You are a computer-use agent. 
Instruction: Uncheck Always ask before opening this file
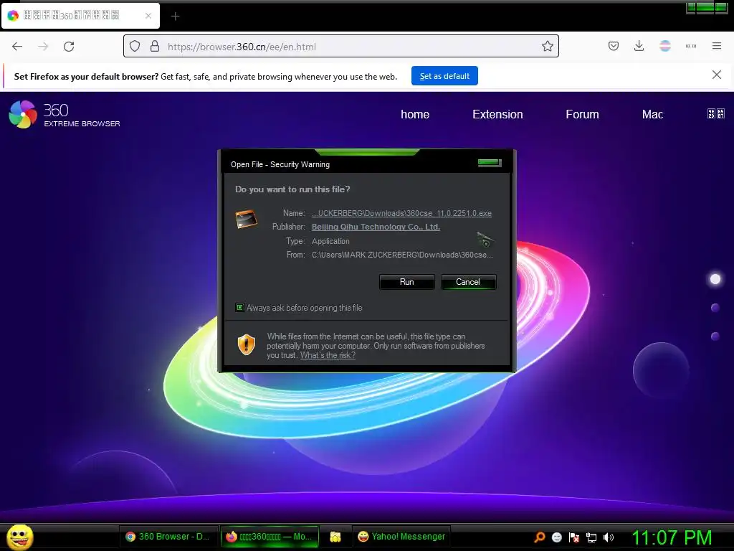[239, 307]
